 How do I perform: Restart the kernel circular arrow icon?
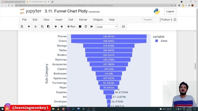click(86, 27)
